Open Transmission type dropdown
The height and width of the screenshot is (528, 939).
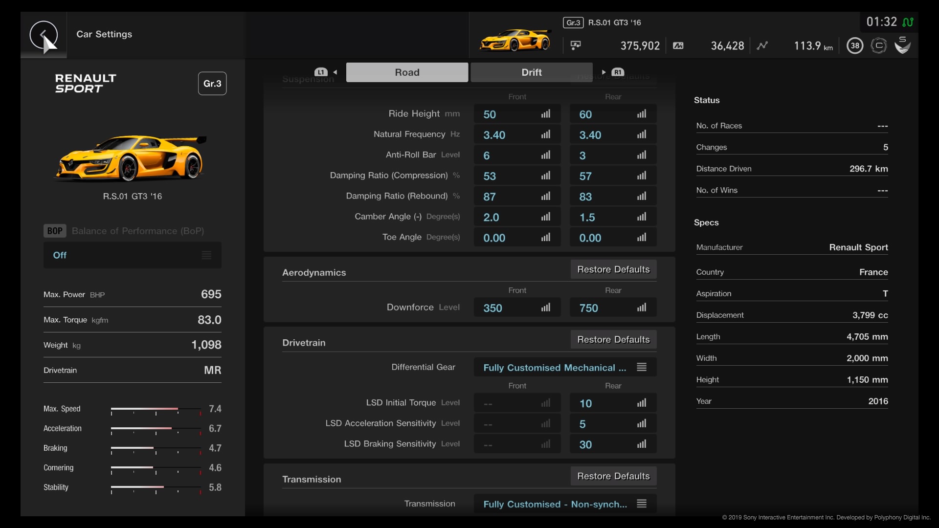[x=565, y=504]
